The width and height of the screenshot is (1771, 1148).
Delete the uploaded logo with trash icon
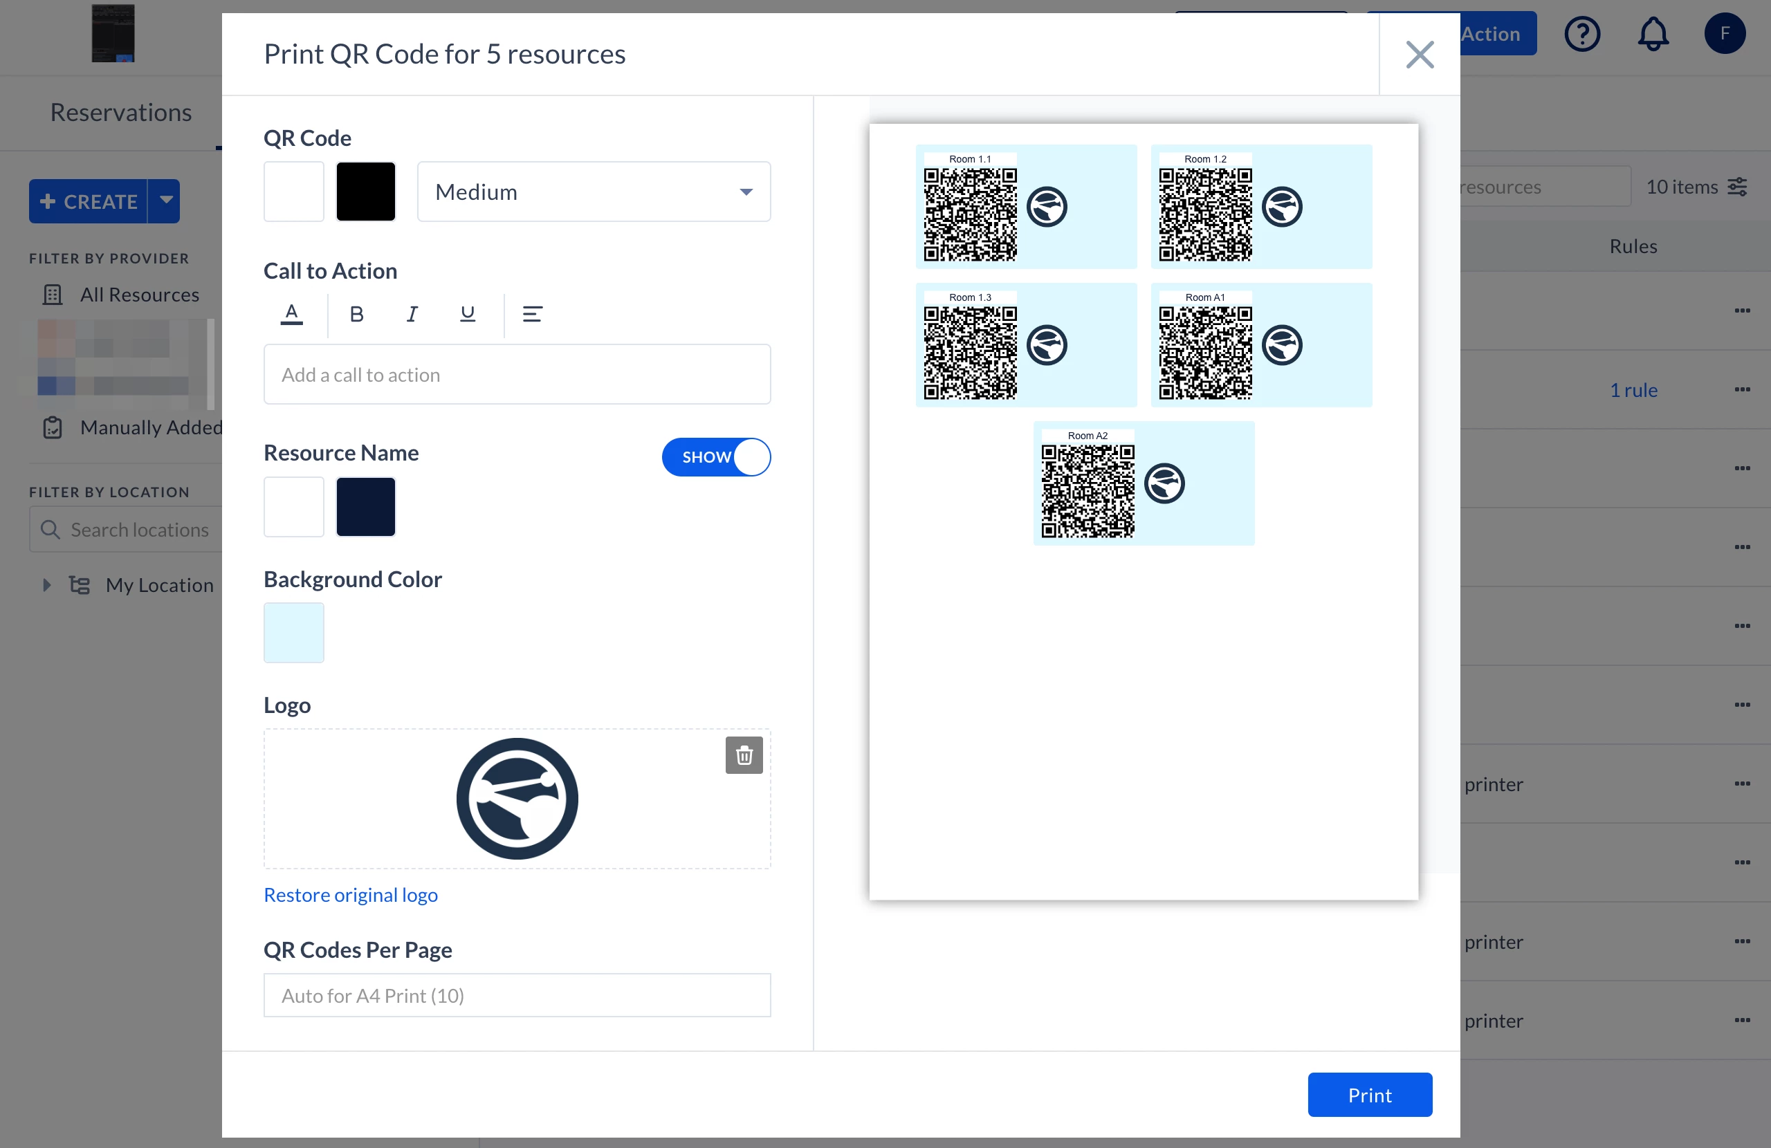pos(744,756)
